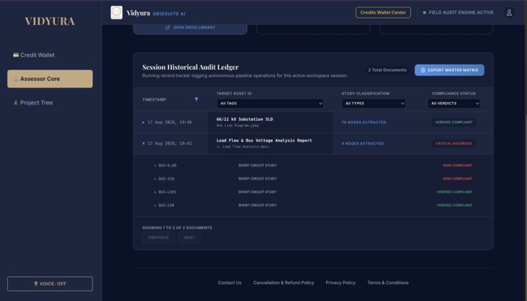This screenshot has width=527, height=301.
Task: Open the user profile icon
Action: point(509,13)
